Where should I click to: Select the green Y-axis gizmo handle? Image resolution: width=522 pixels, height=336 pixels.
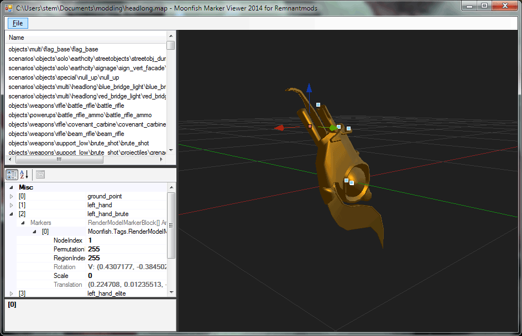(x=332, y=128)
